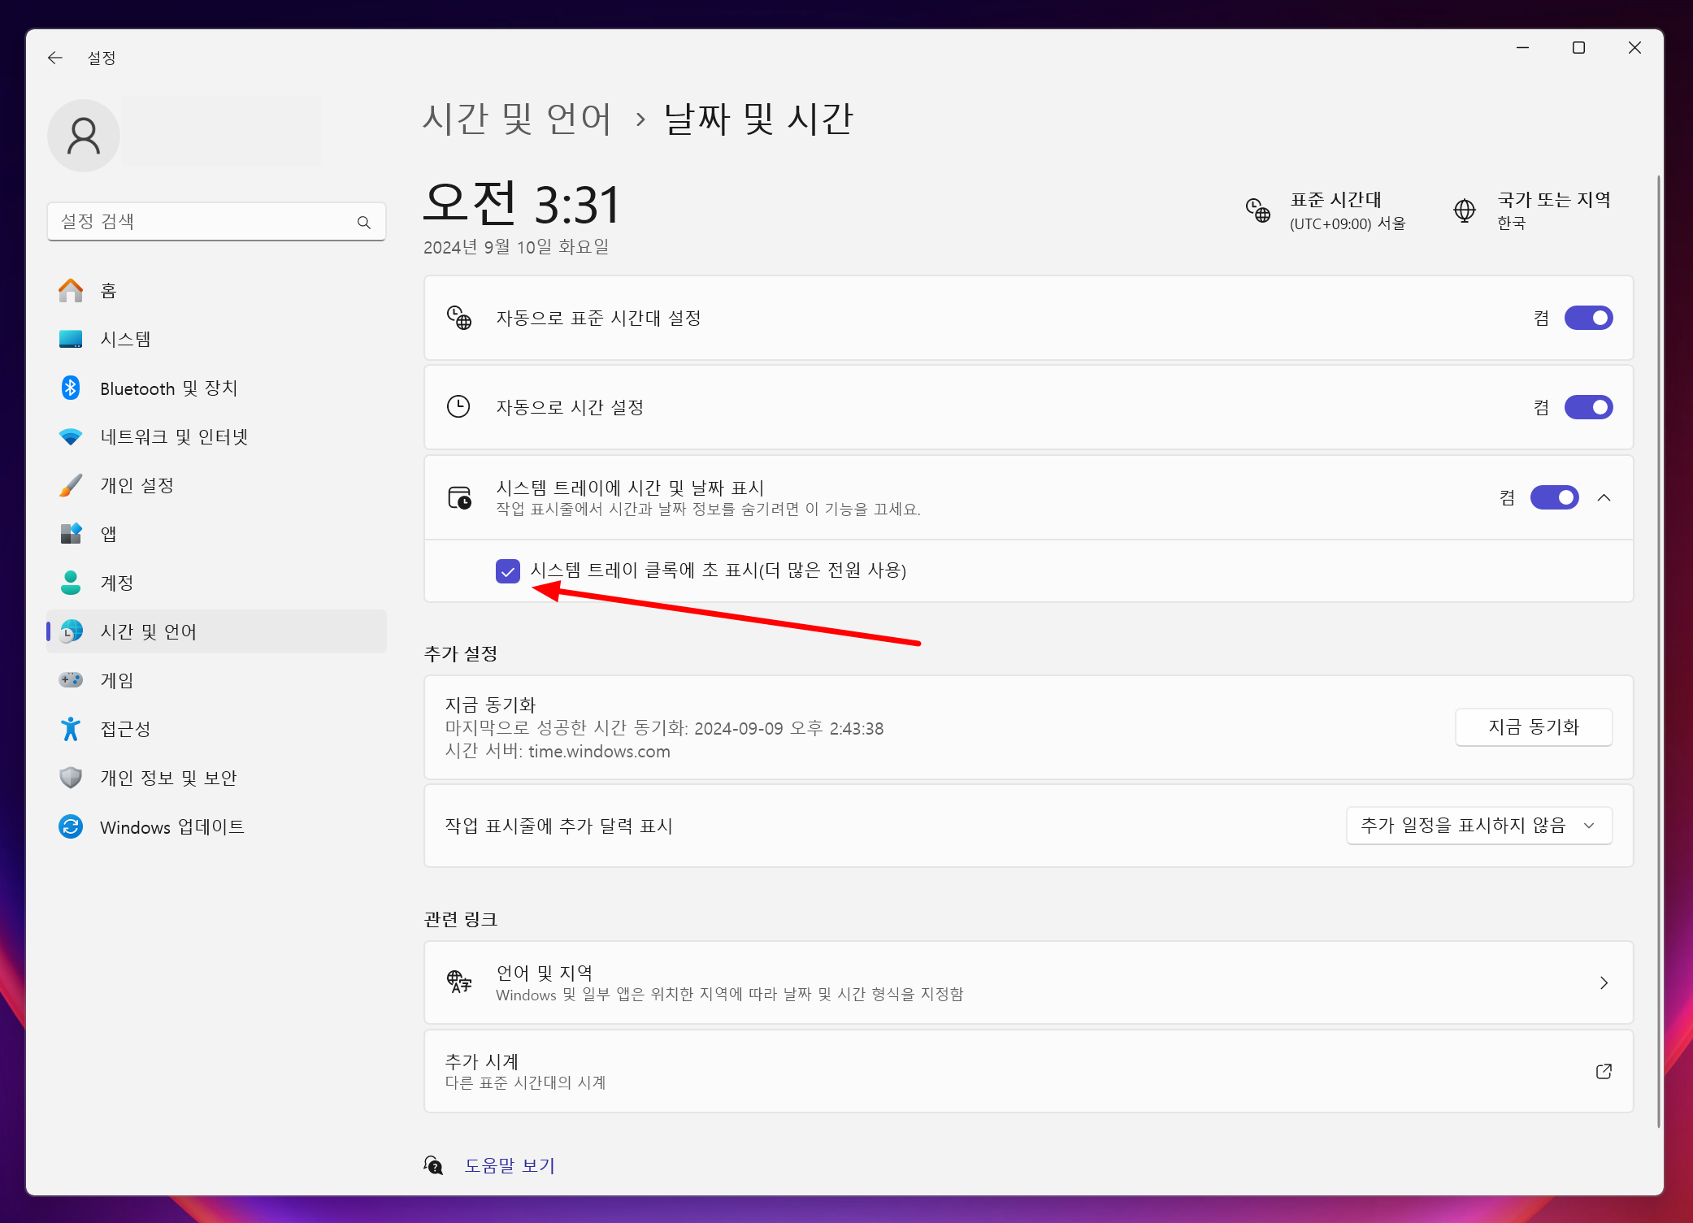This screenshot has height=1223, width=1693.
Task: Uncheck 시스템 트레이 클록에 초 표시 checkbox
Action: tap(508, 570)
